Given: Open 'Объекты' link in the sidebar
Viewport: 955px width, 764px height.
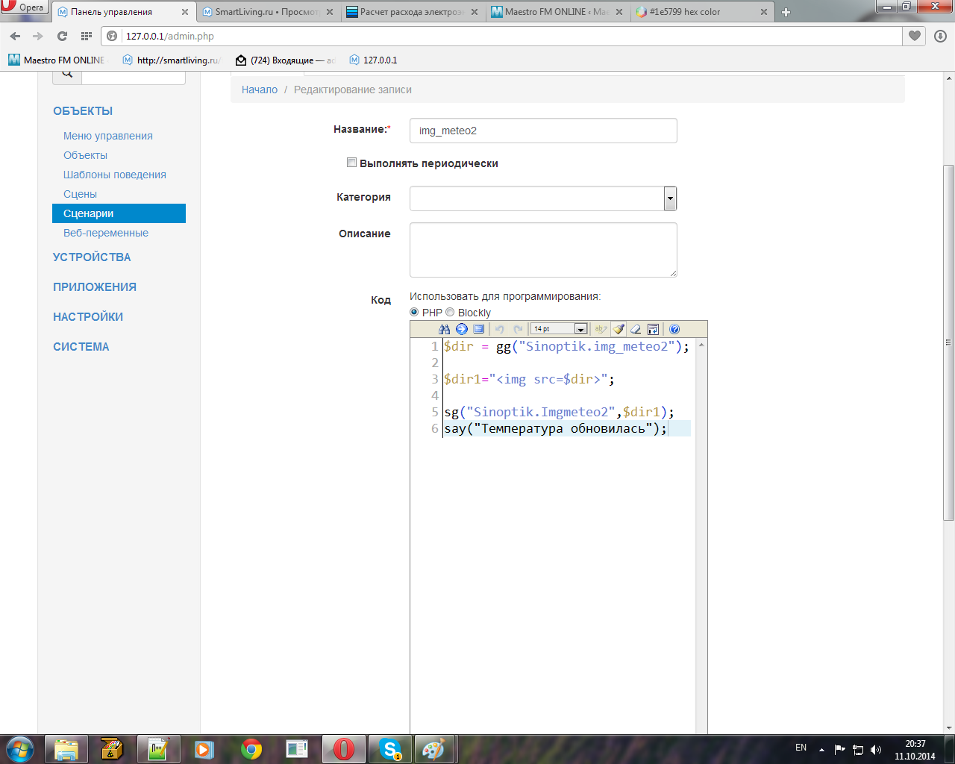Looking at the screenshot, I should tap(85, 155).
